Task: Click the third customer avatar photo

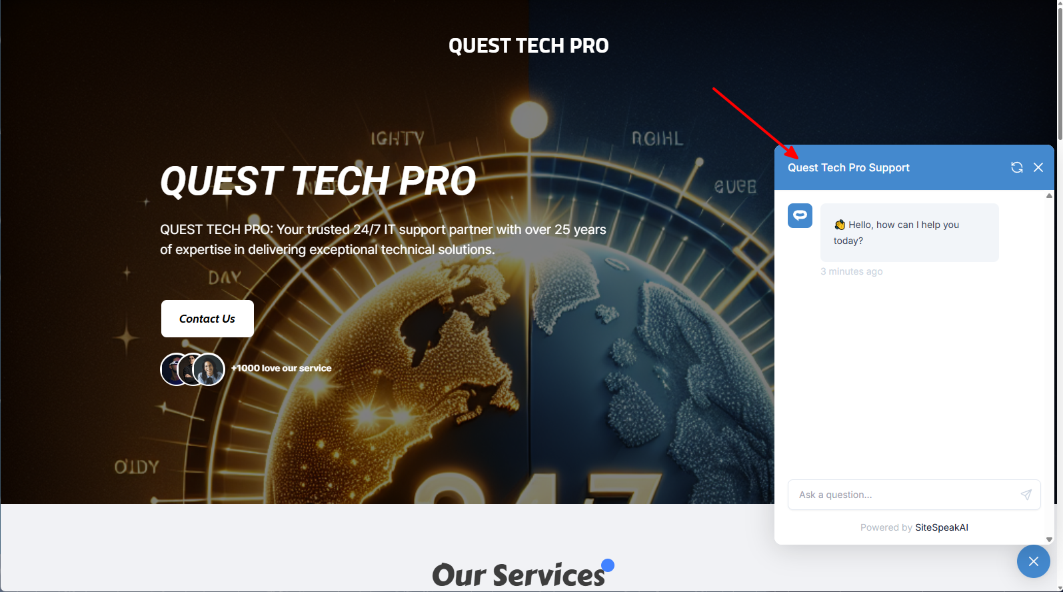Action: [x=209, y=369]
